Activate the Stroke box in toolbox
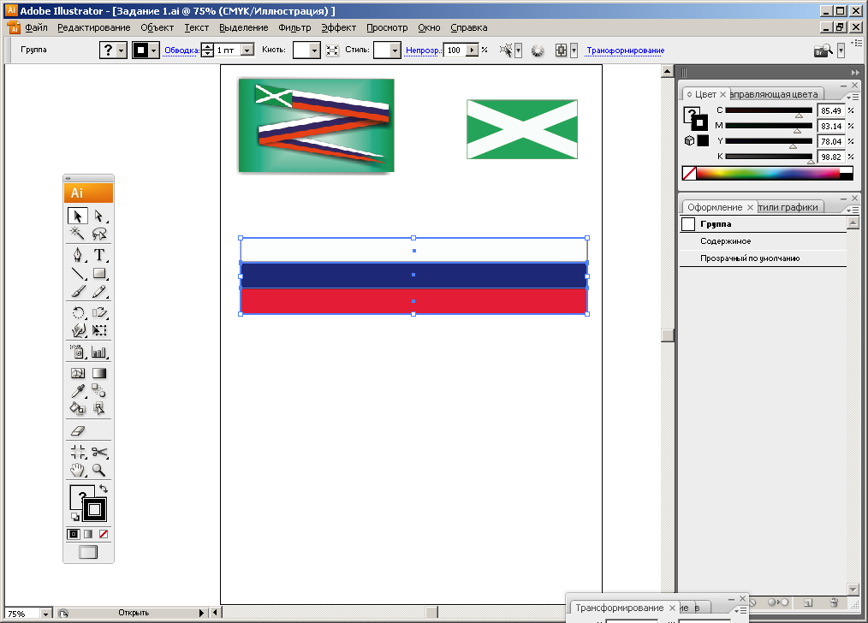This screenshot has height=623, width=868. [95, 509]
